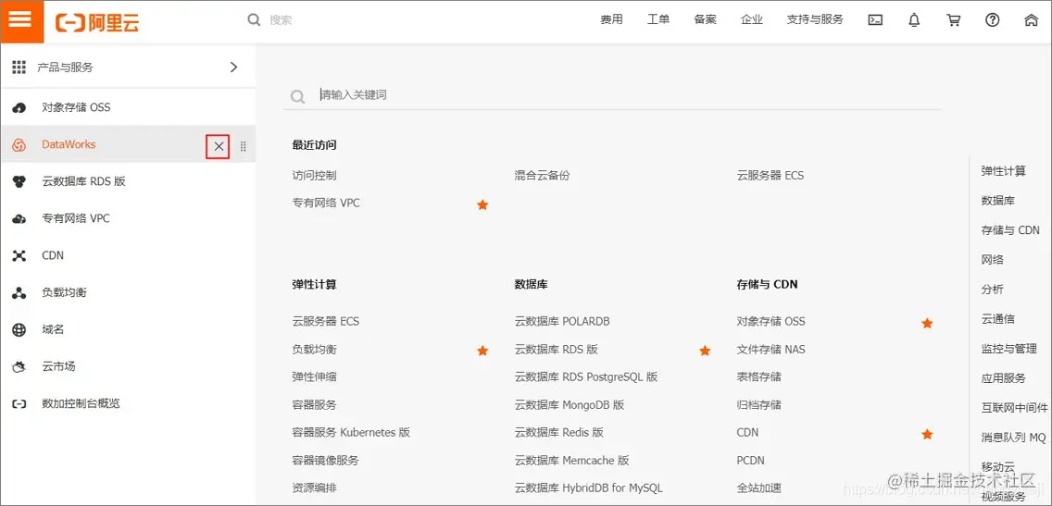1052x506 pixels.
Task: Unfavorite 专有网络 VPC star in recent visits
Action: pyautogui.click(x=482, y=204)
